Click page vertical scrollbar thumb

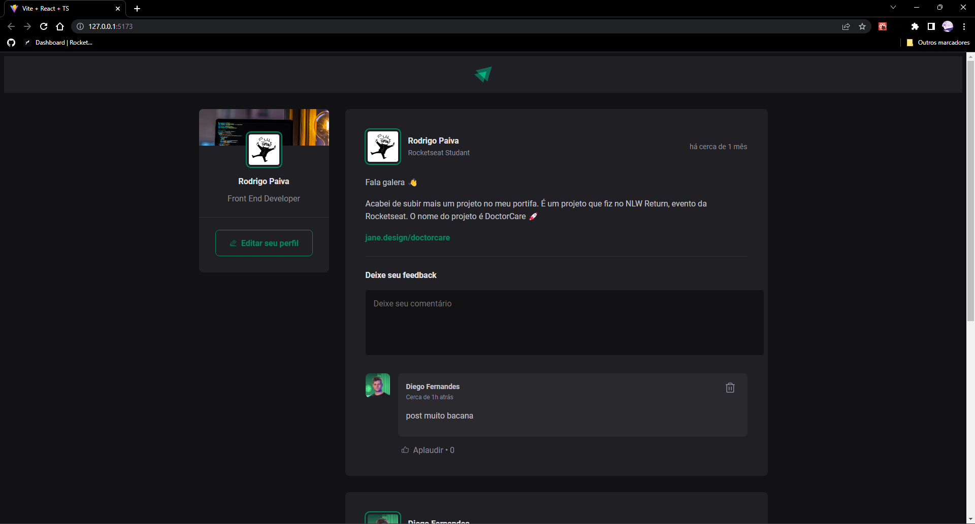[970, 191]
